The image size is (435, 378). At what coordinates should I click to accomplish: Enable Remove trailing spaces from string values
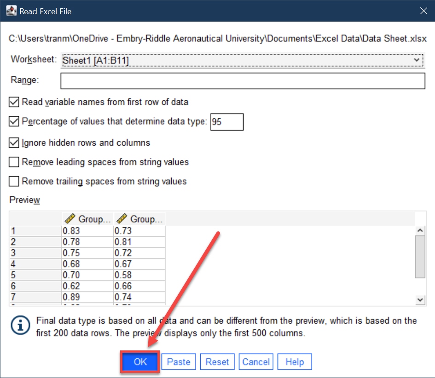(x=14, y=181)
